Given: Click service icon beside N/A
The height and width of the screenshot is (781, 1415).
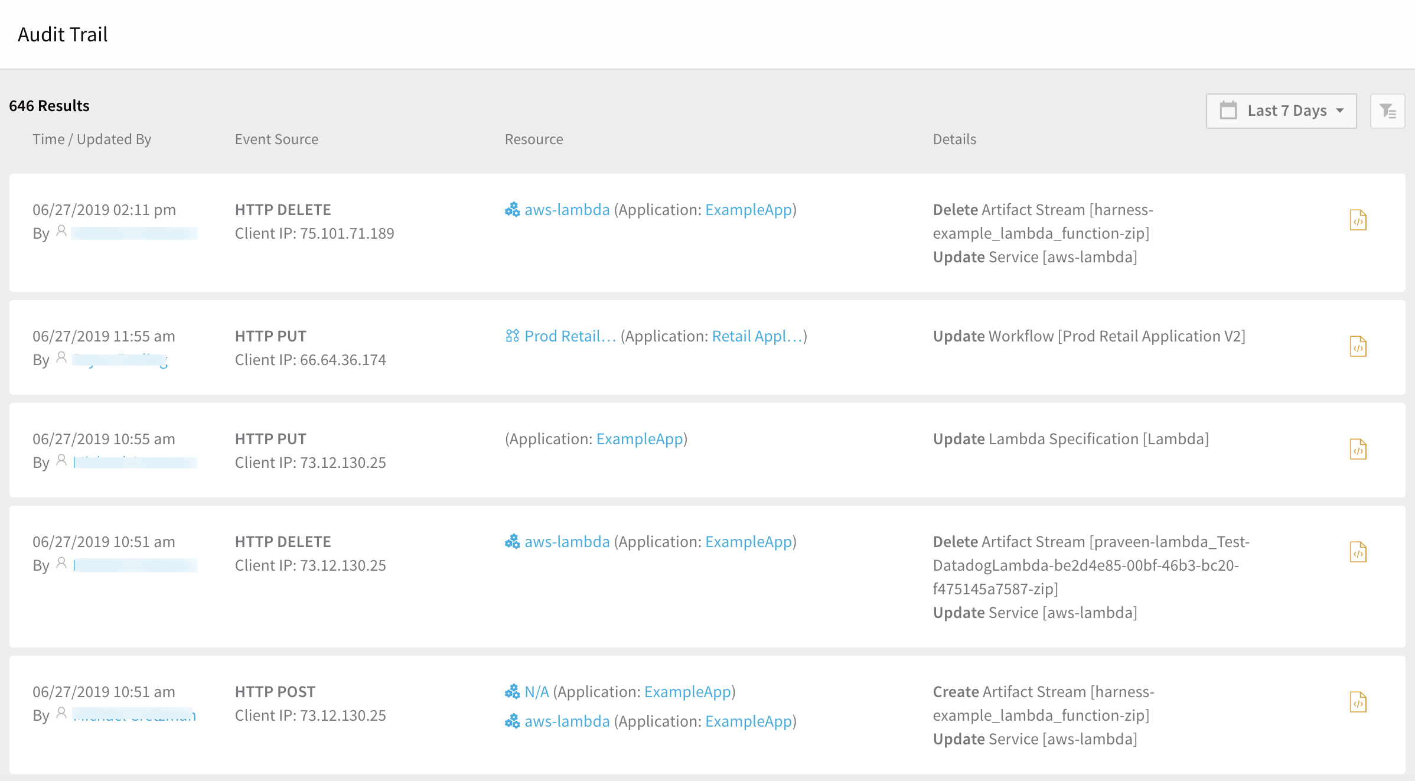Looking at the screenshot, I should click(x=512, y=692).
